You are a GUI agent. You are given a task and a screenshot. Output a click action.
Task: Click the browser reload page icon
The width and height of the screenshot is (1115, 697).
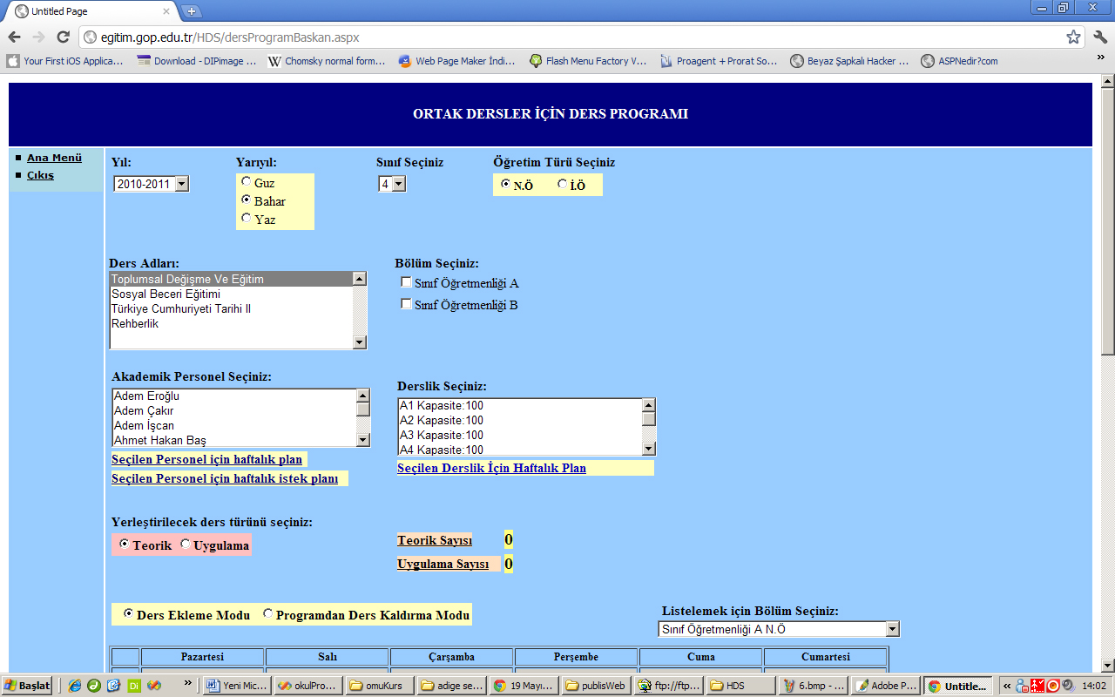[x=63, y=37]
